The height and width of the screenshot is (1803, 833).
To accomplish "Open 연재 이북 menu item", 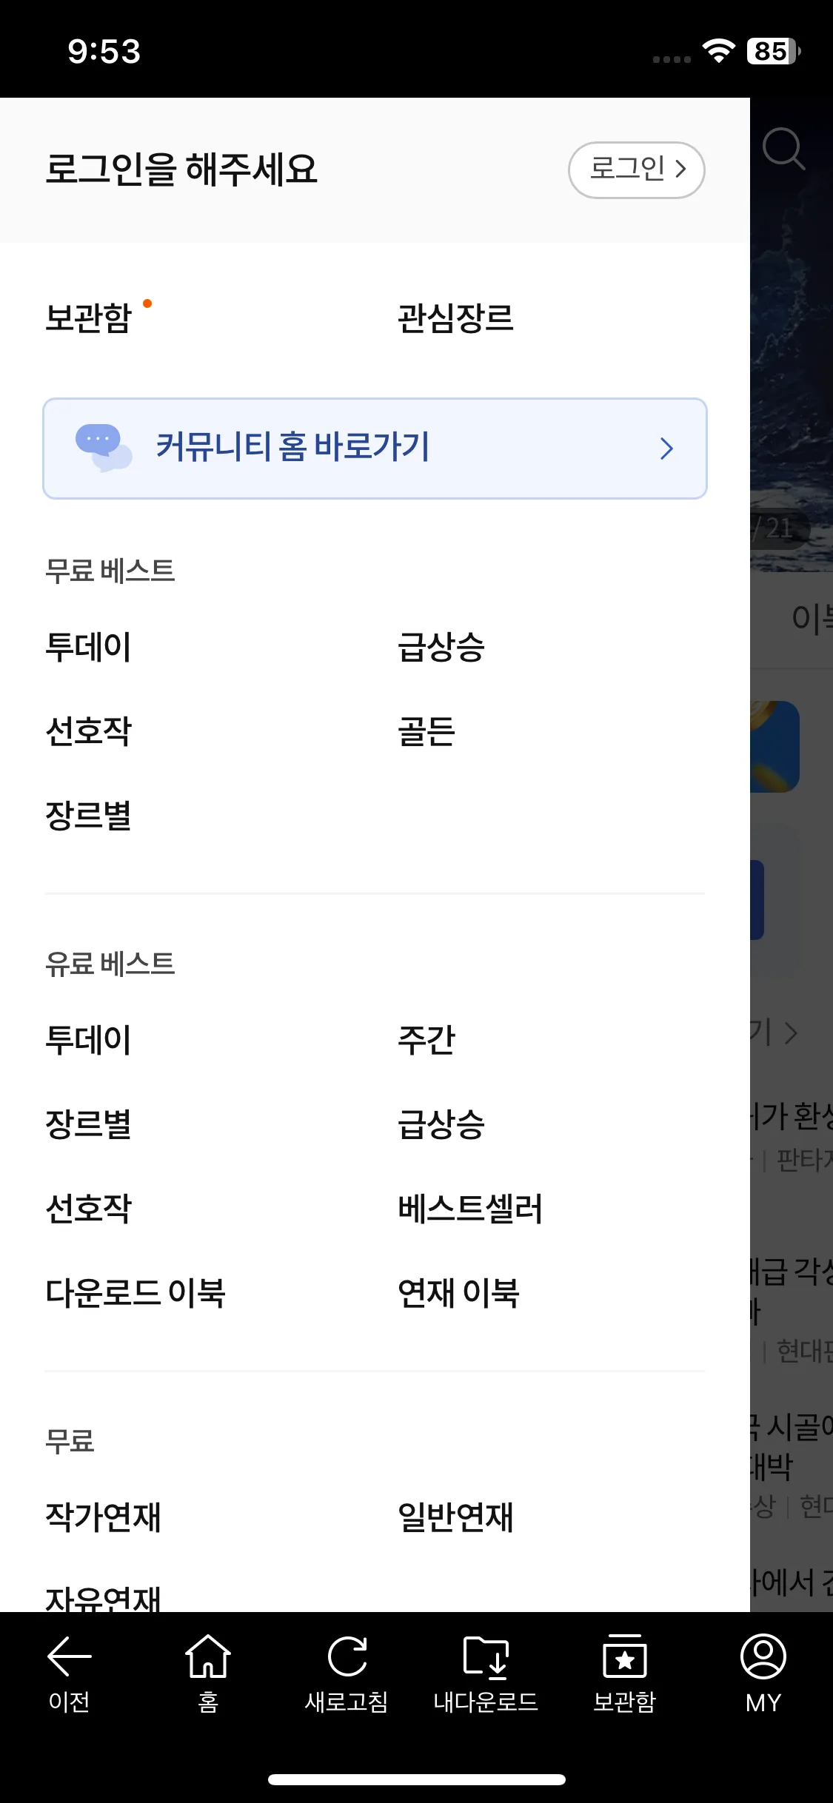I will point(458,1293).
